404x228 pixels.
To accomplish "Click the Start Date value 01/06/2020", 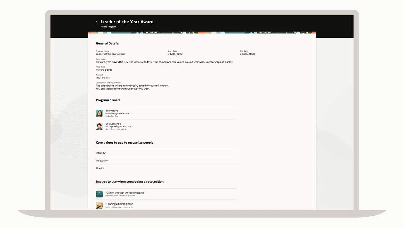I will coord(175,54).
